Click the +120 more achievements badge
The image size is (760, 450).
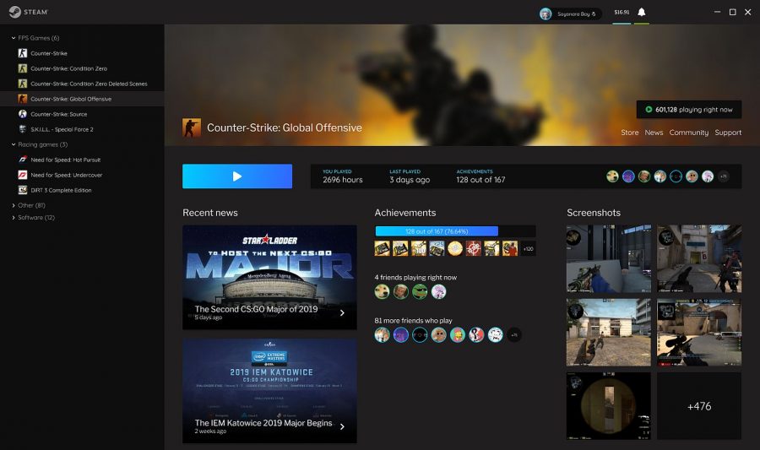528,248
